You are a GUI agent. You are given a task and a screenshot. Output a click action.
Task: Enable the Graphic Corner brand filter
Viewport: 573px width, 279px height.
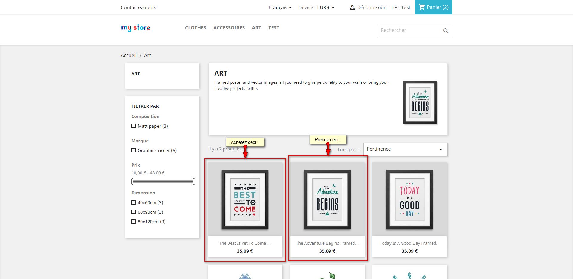pos(134,150)
